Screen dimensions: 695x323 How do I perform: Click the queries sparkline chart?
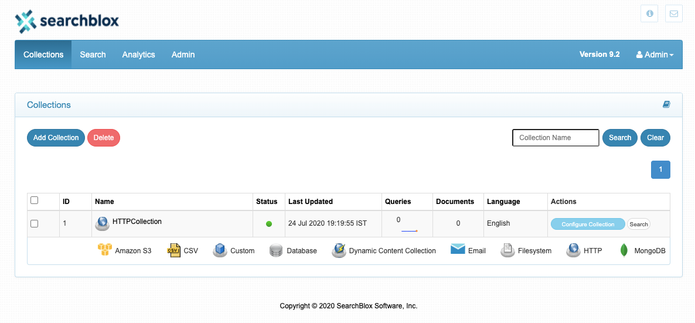click(x=410, y=231)
